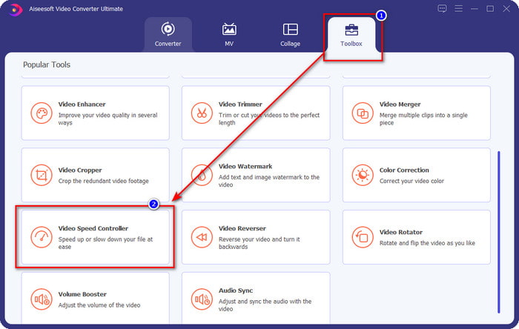Click the 'Aiseesoft Video Converter Ultimate' window title
Viewport: 519px width, 329px height.
[x=76, y=9]
